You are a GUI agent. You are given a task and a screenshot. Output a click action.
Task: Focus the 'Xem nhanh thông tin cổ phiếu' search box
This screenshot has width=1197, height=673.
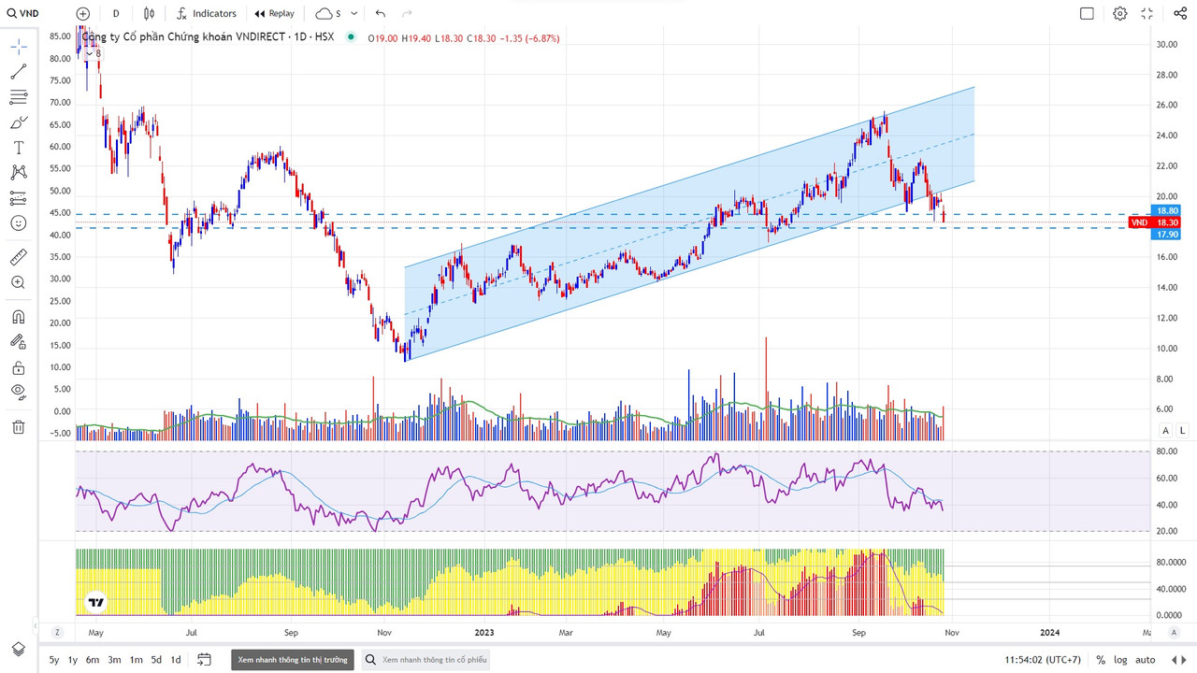click(x=426, y=660)
